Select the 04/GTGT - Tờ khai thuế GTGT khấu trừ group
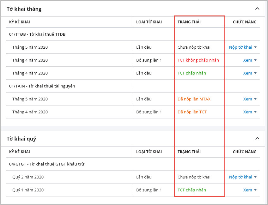 pyautogui.click(x=46, y=164)
